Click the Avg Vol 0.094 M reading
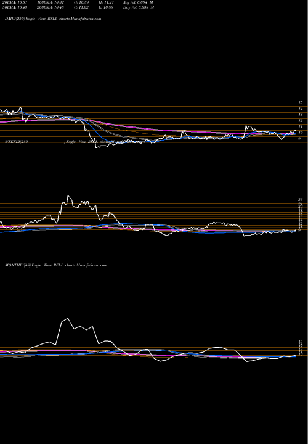 139,2
